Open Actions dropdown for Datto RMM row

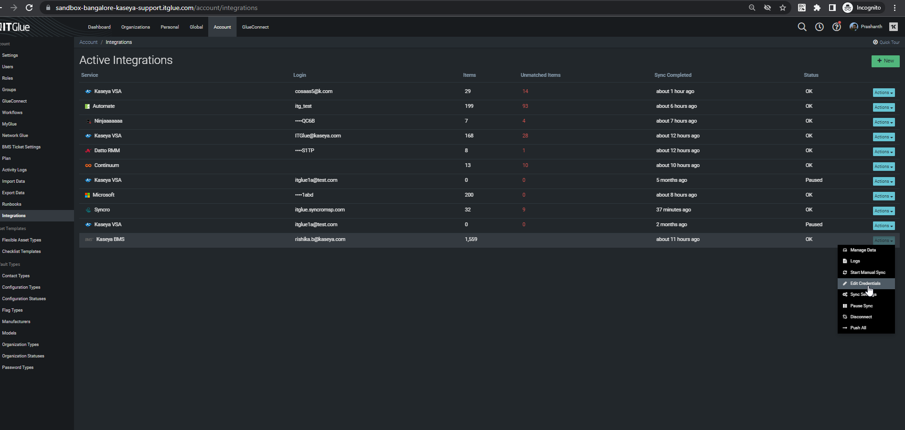[884, 152]
